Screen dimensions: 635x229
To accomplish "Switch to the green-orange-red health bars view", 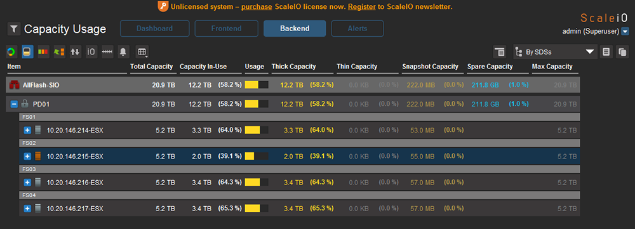I will [x=43, y=52].
